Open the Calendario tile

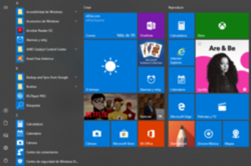pyautogui.click(x=181, y=80)
